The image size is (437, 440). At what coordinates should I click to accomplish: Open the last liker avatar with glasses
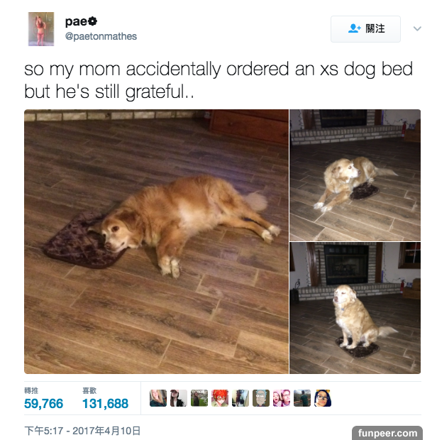[x=323, y=398]
